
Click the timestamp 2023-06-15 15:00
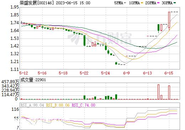pyautogui.click(x=73, y=3)
